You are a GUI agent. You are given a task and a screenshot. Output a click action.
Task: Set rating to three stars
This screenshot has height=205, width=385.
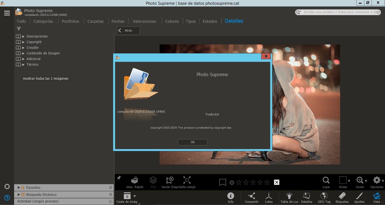[253, 183]
